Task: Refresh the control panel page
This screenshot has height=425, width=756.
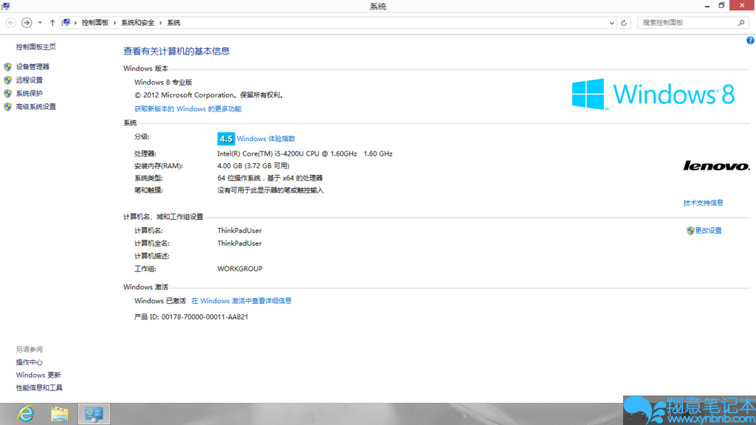Action: pyautogui.click(x=623, y=23)
